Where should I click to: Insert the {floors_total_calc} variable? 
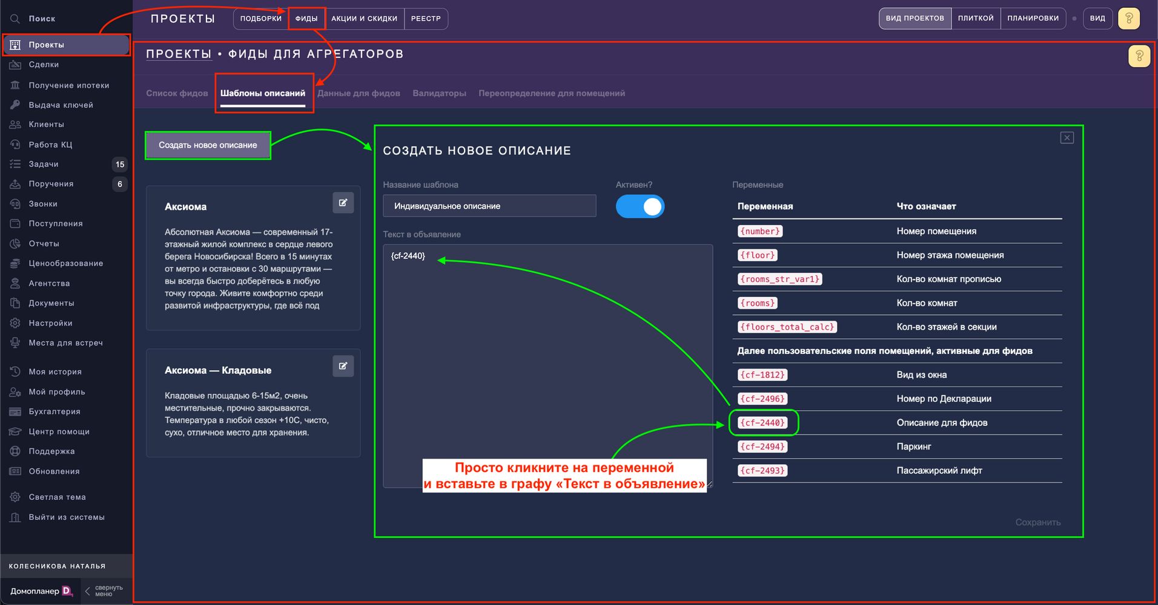(x=787, y=327)
